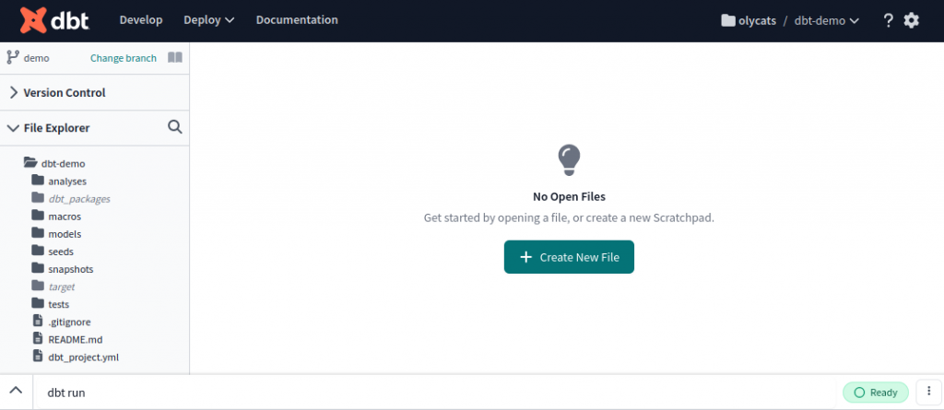Click the dbt-demo open folder icon
The width and height of the screenshot is (944, 410).
[30, 162]
